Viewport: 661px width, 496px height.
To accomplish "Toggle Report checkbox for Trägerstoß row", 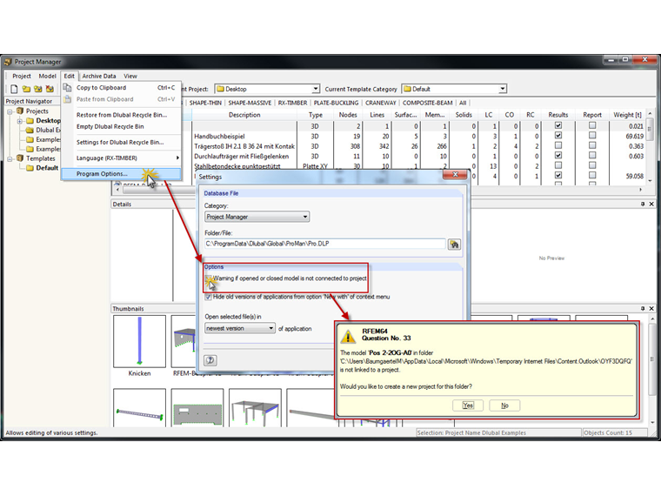I will tap(592, 145).
